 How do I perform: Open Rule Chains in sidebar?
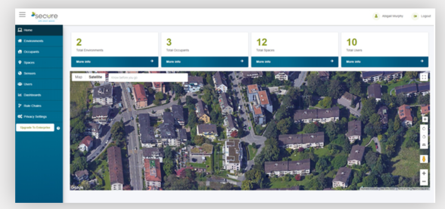[39, 105]
